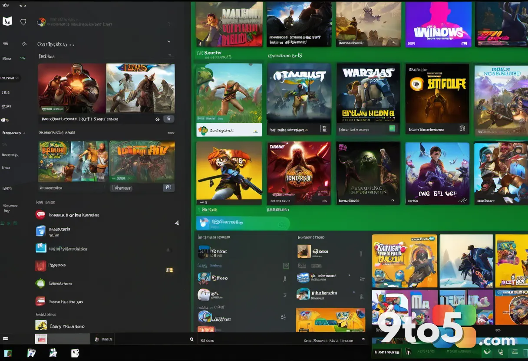Viewport: 528px width, 361px height.
Task: Open the desert landscape tile in top row
Action: click(368, 24)
